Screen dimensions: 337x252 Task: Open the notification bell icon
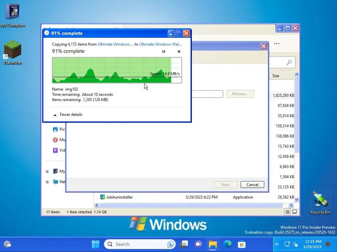click(328, 244)
